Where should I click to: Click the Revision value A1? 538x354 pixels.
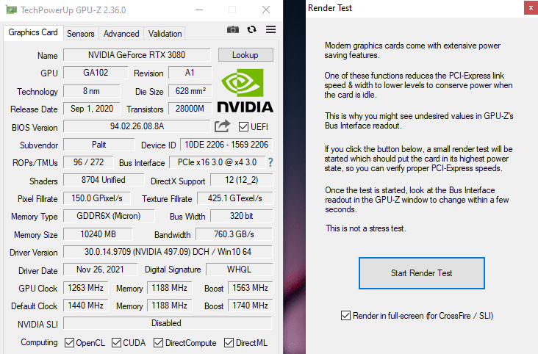pyautogui.click(x=190, y=73)
